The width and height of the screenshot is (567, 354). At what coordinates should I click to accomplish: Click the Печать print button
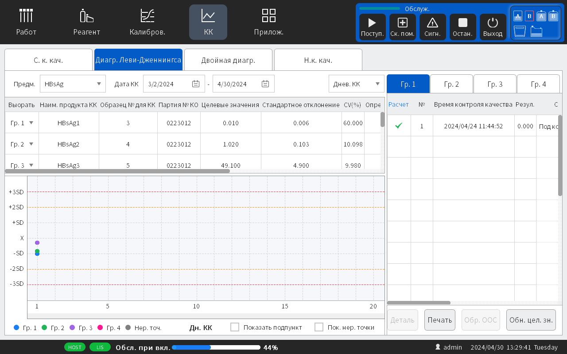[440, 320]
